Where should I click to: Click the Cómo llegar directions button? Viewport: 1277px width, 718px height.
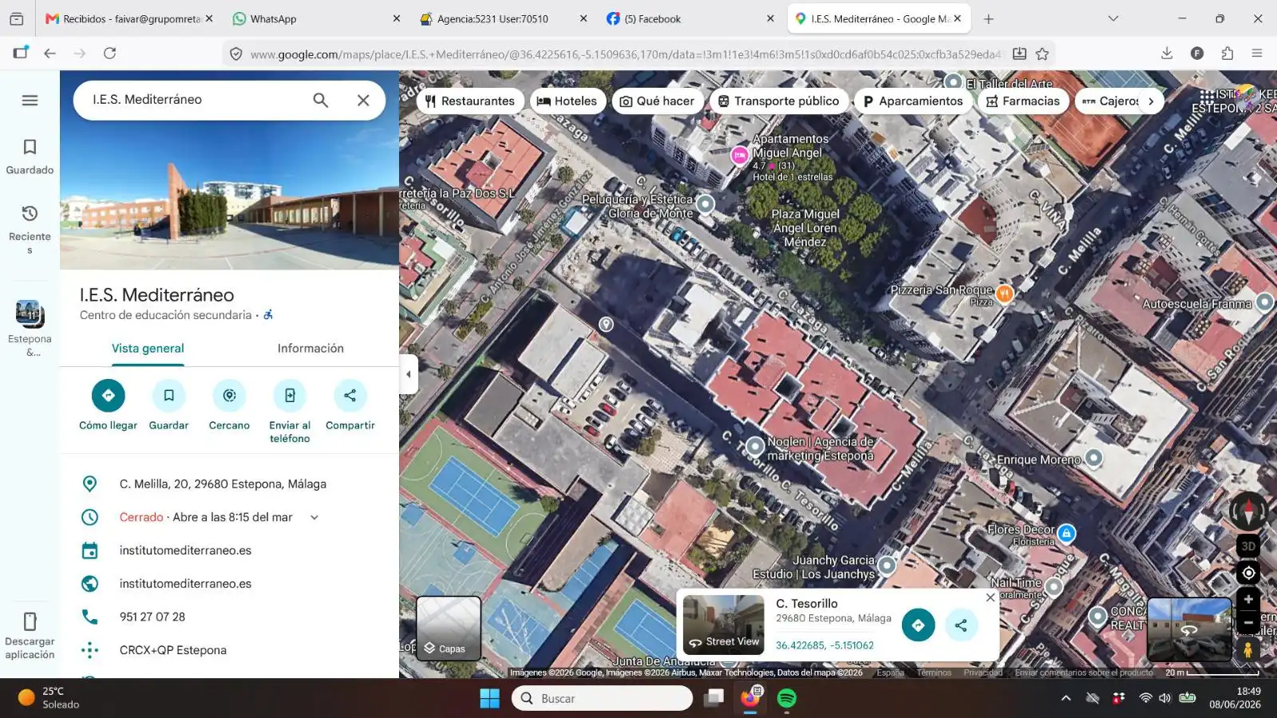tap(108, 406)
